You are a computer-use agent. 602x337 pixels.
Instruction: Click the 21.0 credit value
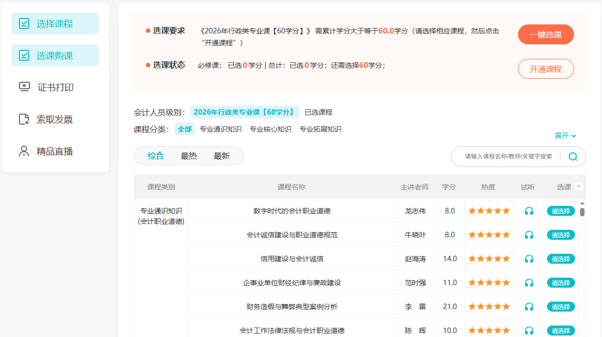tap(450, 307)
